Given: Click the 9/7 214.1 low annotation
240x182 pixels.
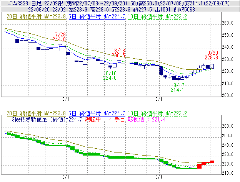Looking at the screenshot, I should [177, 87].
